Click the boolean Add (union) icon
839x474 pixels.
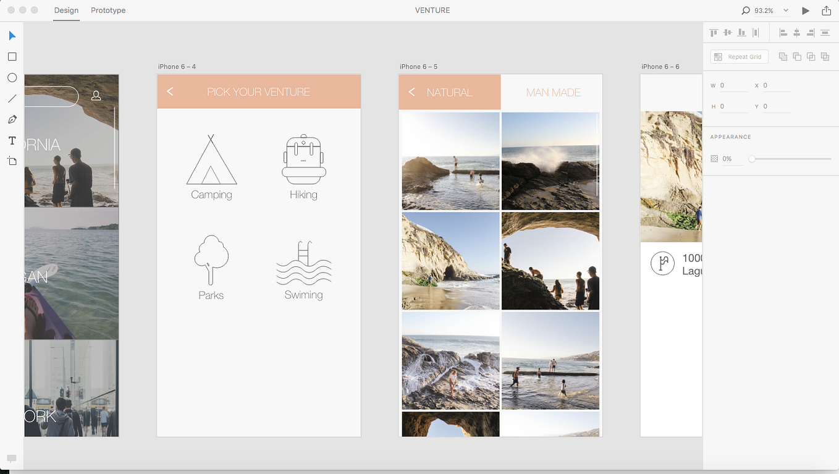(x=783, y=57)
